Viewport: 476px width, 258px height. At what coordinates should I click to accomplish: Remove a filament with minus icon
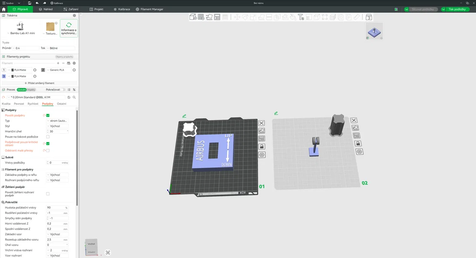[63, 63]
